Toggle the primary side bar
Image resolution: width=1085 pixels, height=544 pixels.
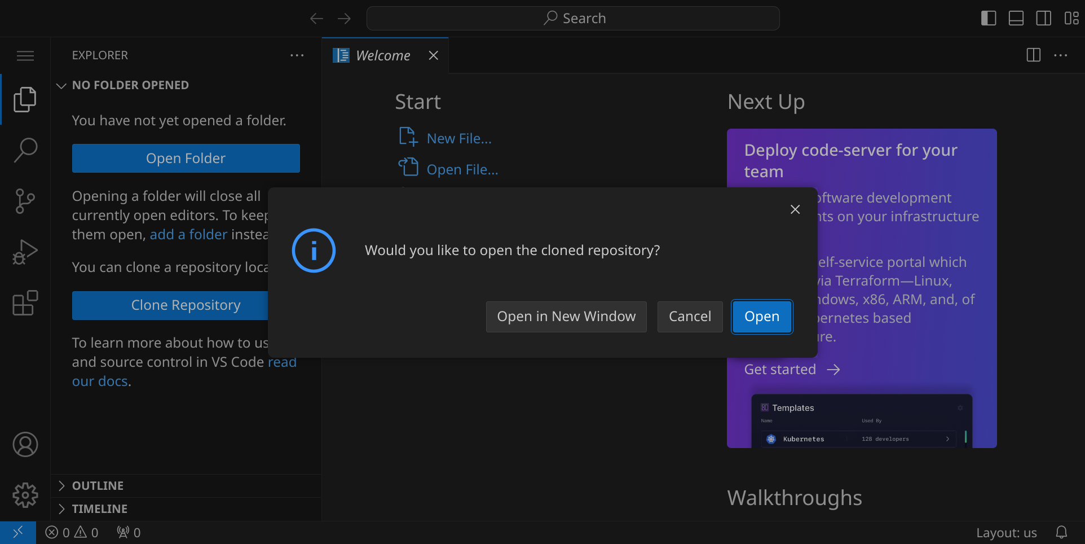click(989, 18)
